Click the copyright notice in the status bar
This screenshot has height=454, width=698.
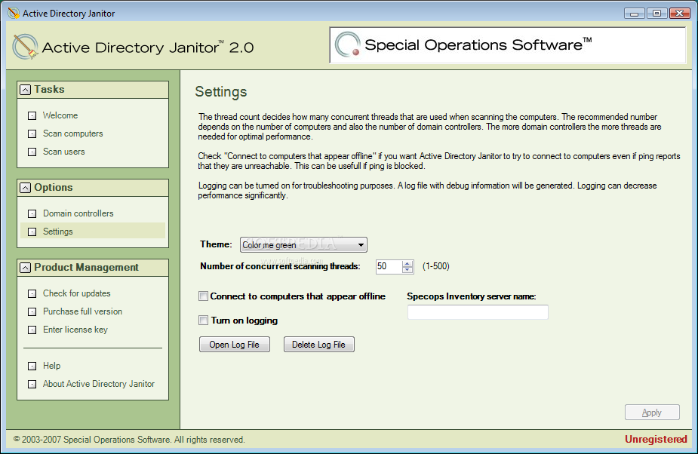[x=129, y=440]
